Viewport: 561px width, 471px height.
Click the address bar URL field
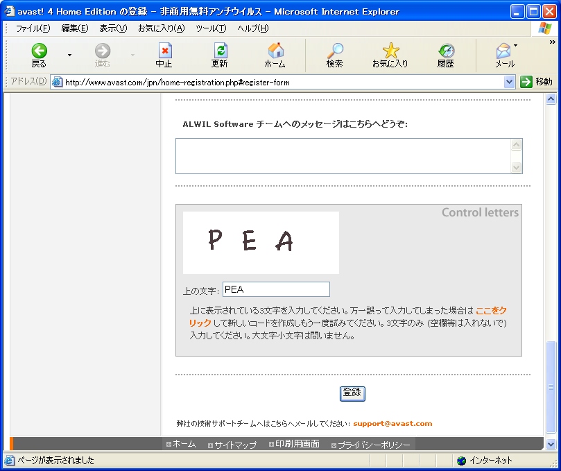tap(283, 83)
